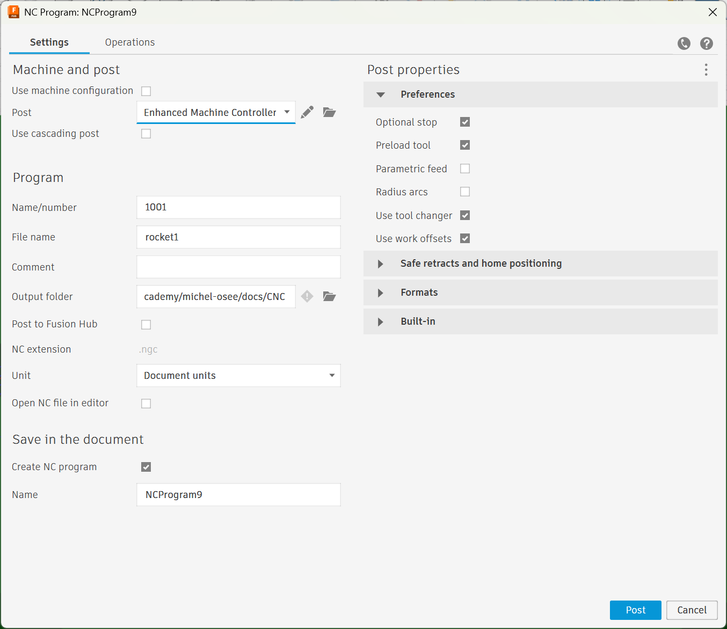Enable Parametric feed checkbox
Viewport: 727px width, 629px height.
[x=465, y=169]
